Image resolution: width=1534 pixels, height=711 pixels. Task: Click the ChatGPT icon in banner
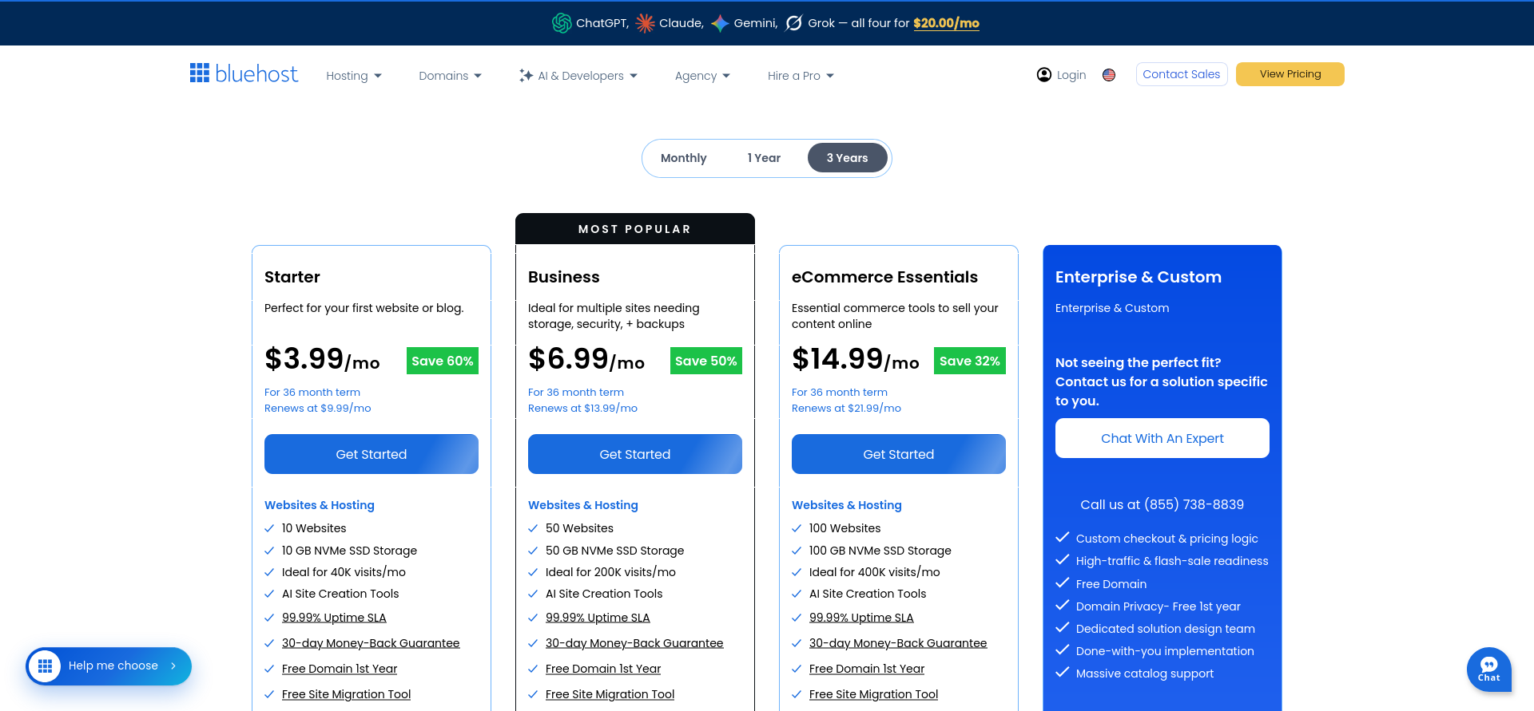562,23
